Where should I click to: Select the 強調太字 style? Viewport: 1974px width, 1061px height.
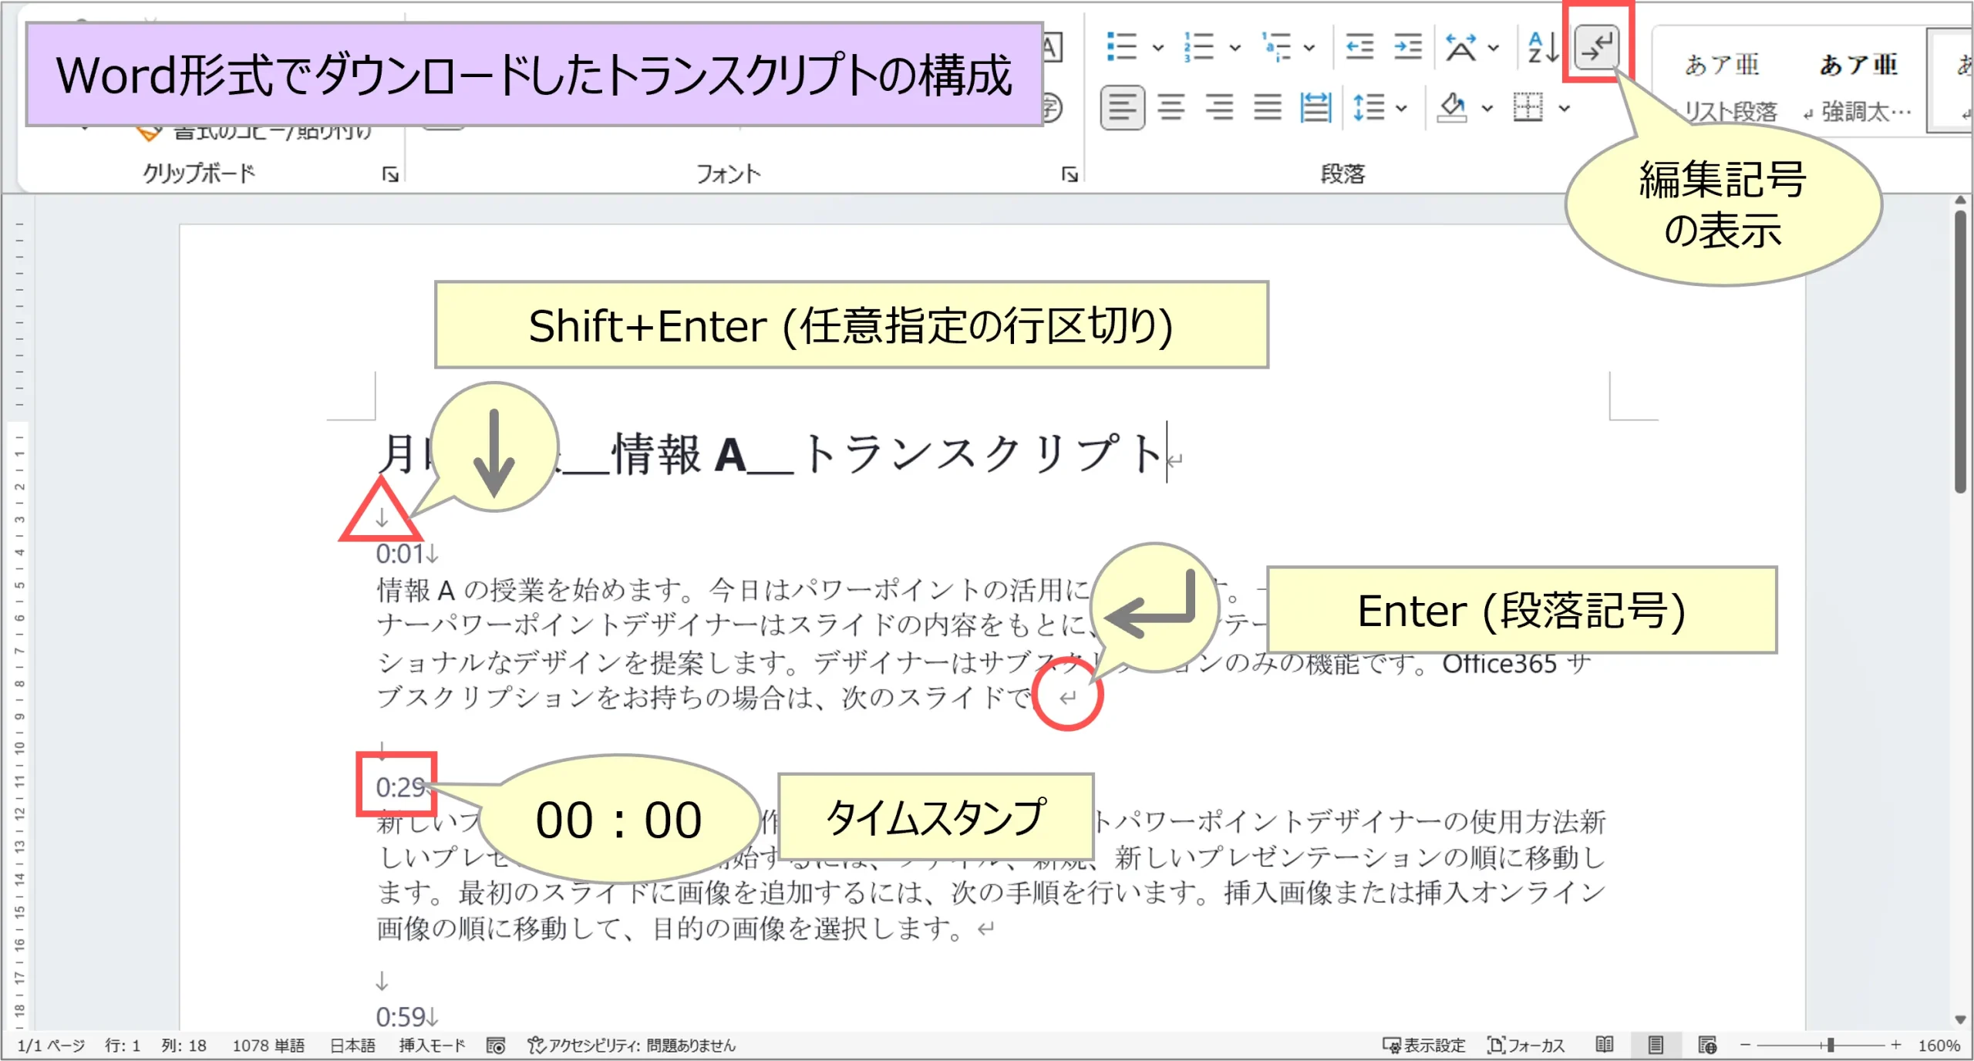tap(1858, 85)
